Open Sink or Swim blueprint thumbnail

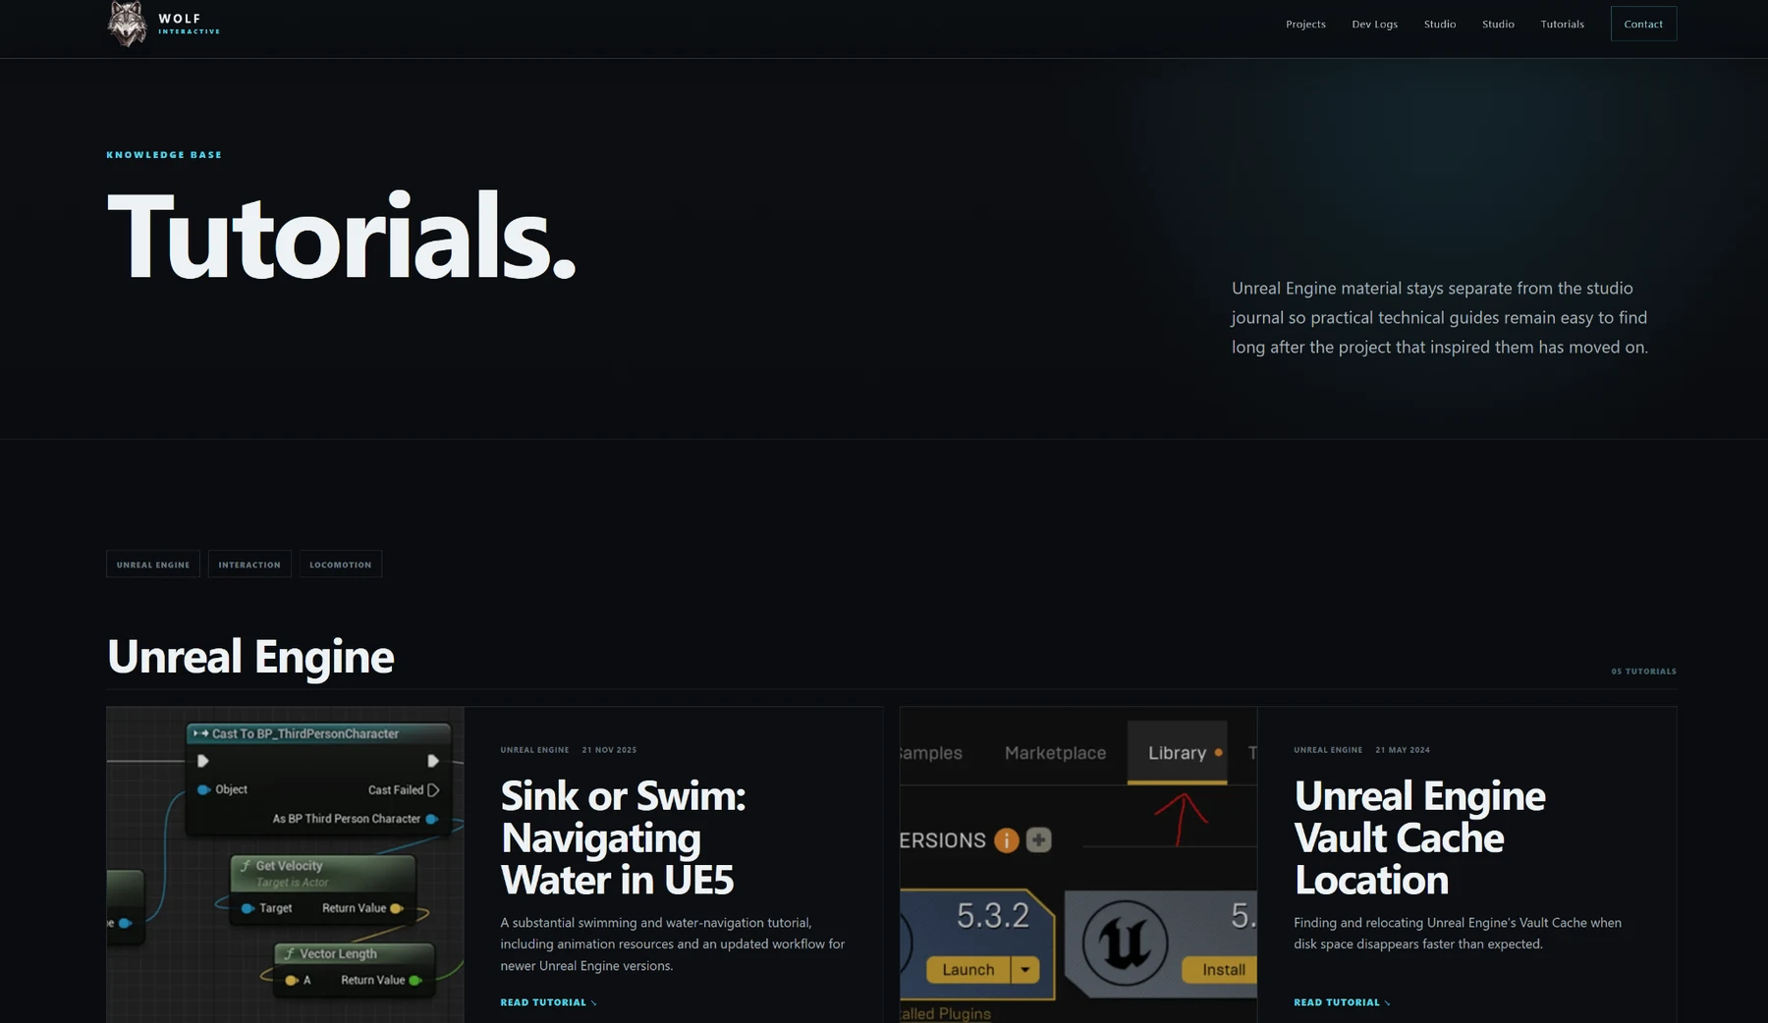(285, 864)
